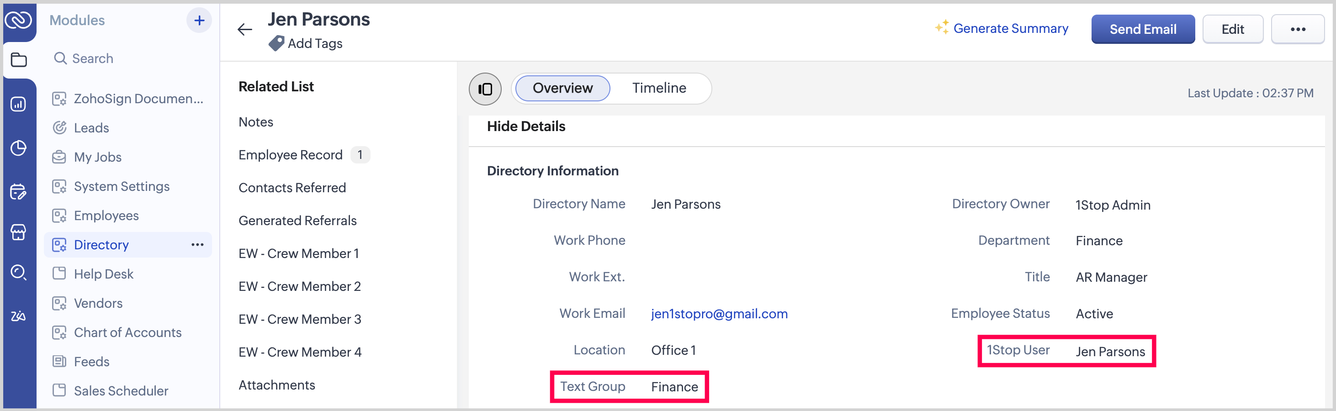Click the Search modules field

point(93,58)
